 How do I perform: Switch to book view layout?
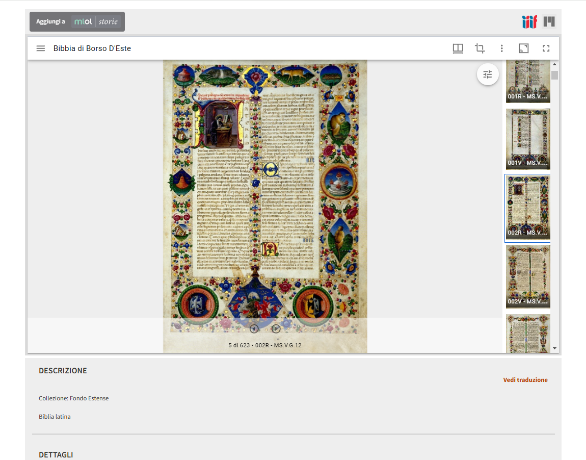pyautogui.click(x=458, y=48)
